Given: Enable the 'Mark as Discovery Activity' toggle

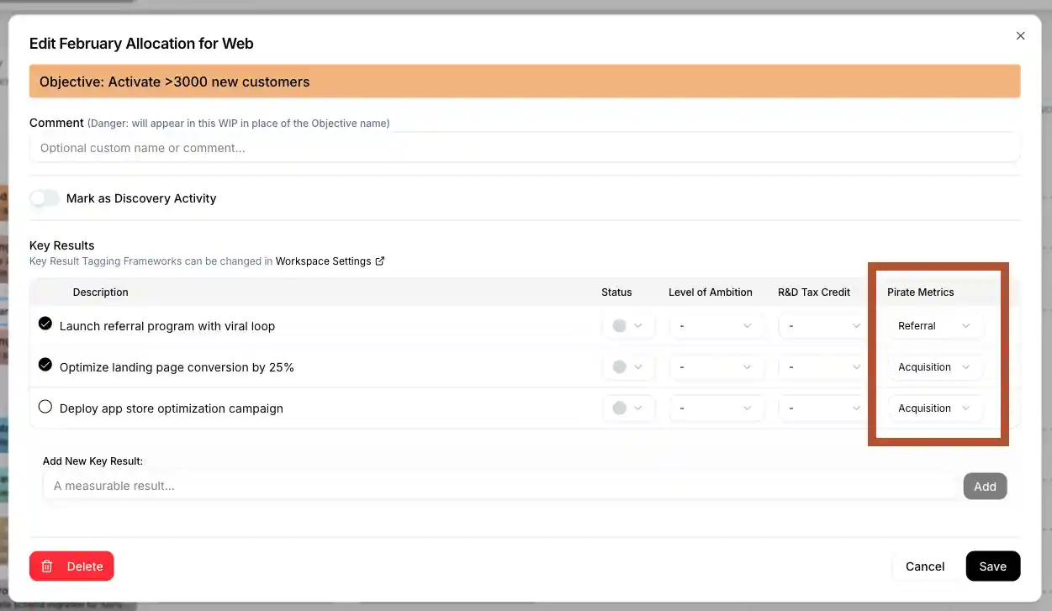Looking at the screenshot, I should tap(44, 198).
